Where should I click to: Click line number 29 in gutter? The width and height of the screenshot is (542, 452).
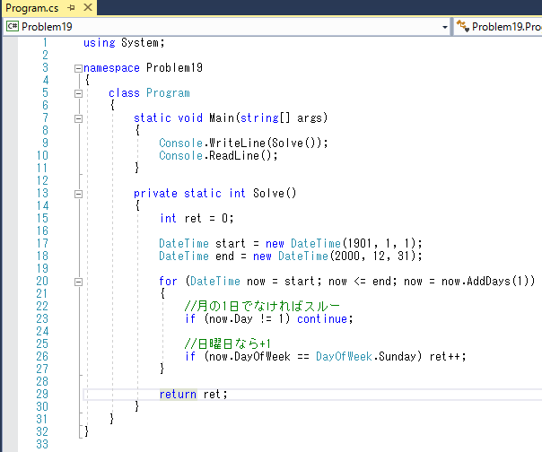point(42,394)
